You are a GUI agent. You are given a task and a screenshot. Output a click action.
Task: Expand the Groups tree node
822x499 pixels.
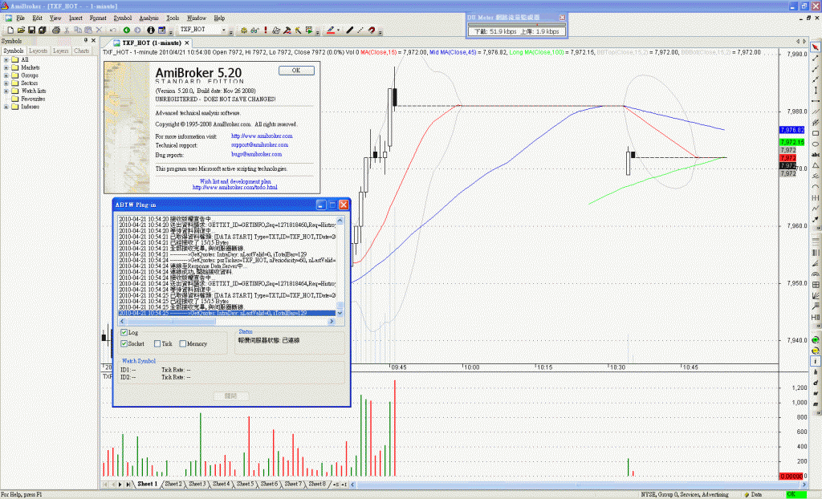click(x=6, y=75)
